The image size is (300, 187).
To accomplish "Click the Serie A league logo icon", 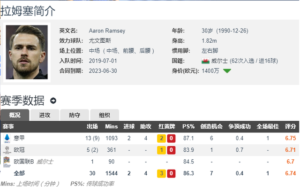I will [7, 138].
